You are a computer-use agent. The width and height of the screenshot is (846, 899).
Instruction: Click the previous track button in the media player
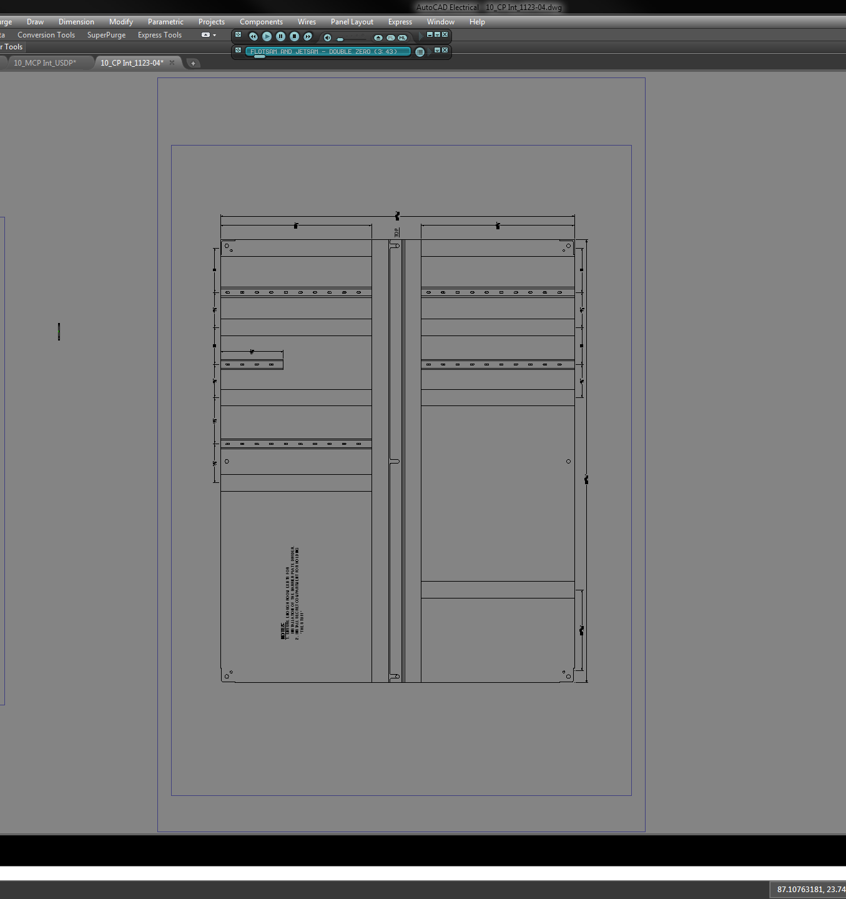point(253,36)
